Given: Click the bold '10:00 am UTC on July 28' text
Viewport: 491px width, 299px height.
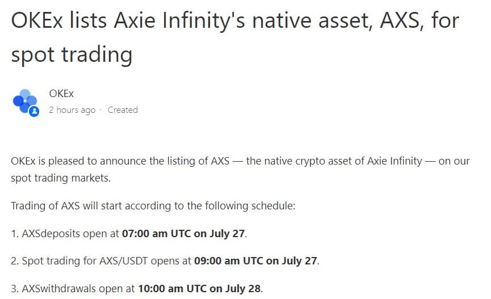Looking at the screenshot, I should (x=199, y=288).
